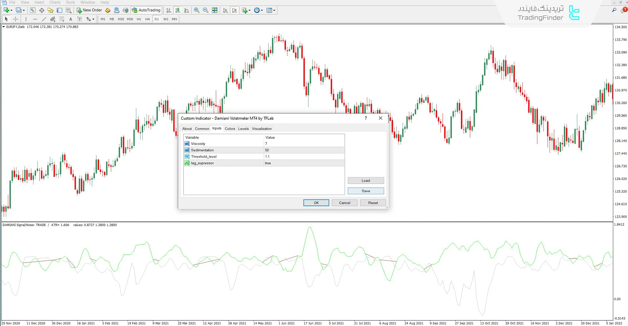Image resolution: width=628 pixels, height=326 pixels.
Task: Toggle the chart Auto Scroll button
Action: [x=225, y=10]
